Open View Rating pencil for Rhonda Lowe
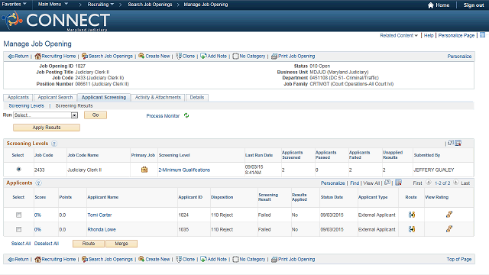 (x=449, y=229)
